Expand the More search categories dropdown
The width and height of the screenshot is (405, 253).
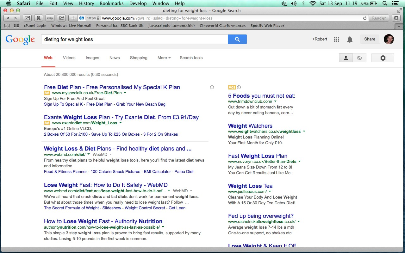[164, 58]
